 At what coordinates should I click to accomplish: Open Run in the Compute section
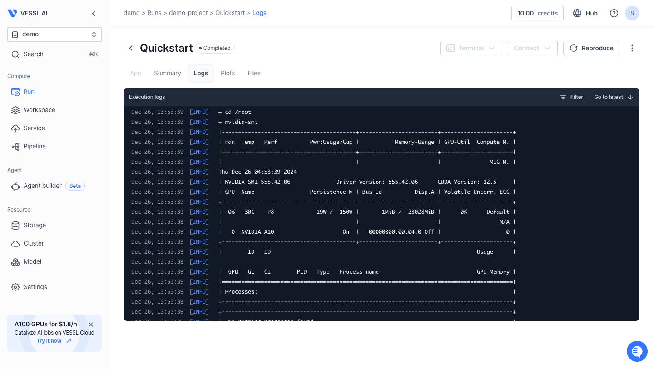click(x=29, y=92)
